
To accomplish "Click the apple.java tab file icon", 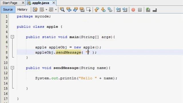I will (29, 3).
